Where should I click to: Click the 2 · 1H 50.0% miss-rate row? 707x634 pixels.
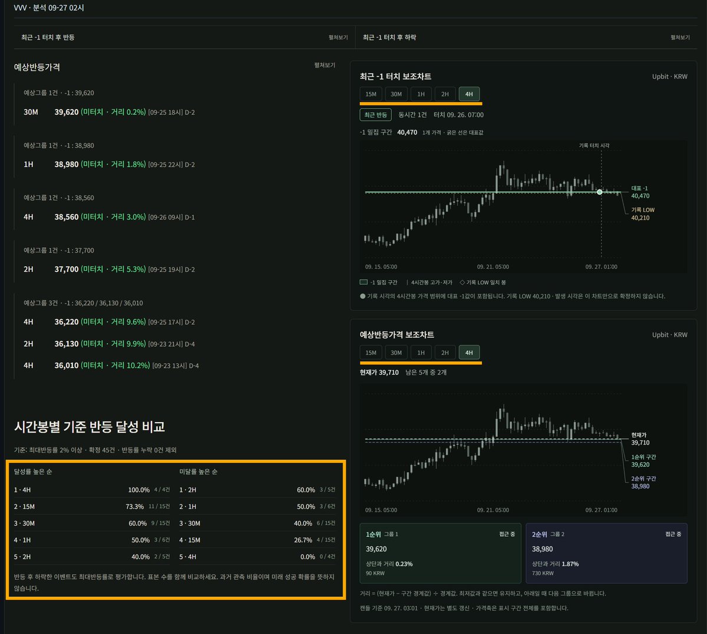(257, 507)
